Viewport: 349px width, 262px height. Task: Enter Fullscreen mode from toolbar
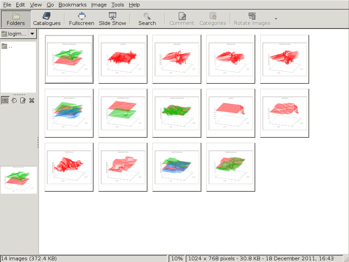pos(82,19)
